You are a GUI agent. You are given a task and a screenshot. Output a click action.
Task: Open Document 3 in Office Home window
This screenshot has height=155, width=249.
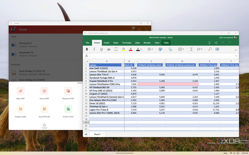(x=46, y=45)
